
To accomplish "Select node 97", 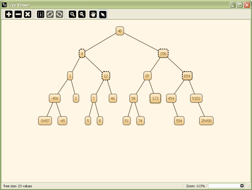I will [x=147, y=76].
